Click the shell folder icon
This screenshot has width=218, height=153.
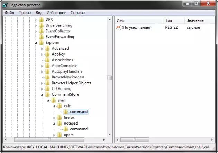click(54, 100)
